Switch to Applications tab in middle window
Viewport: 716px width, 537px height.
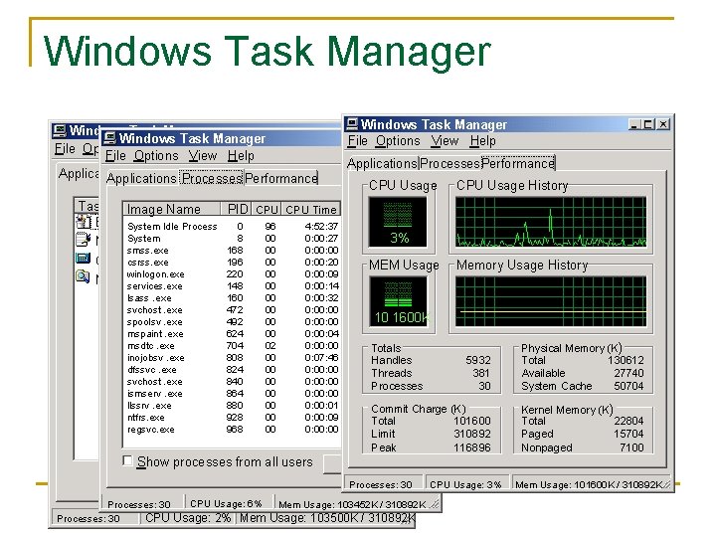pos(141,179)
